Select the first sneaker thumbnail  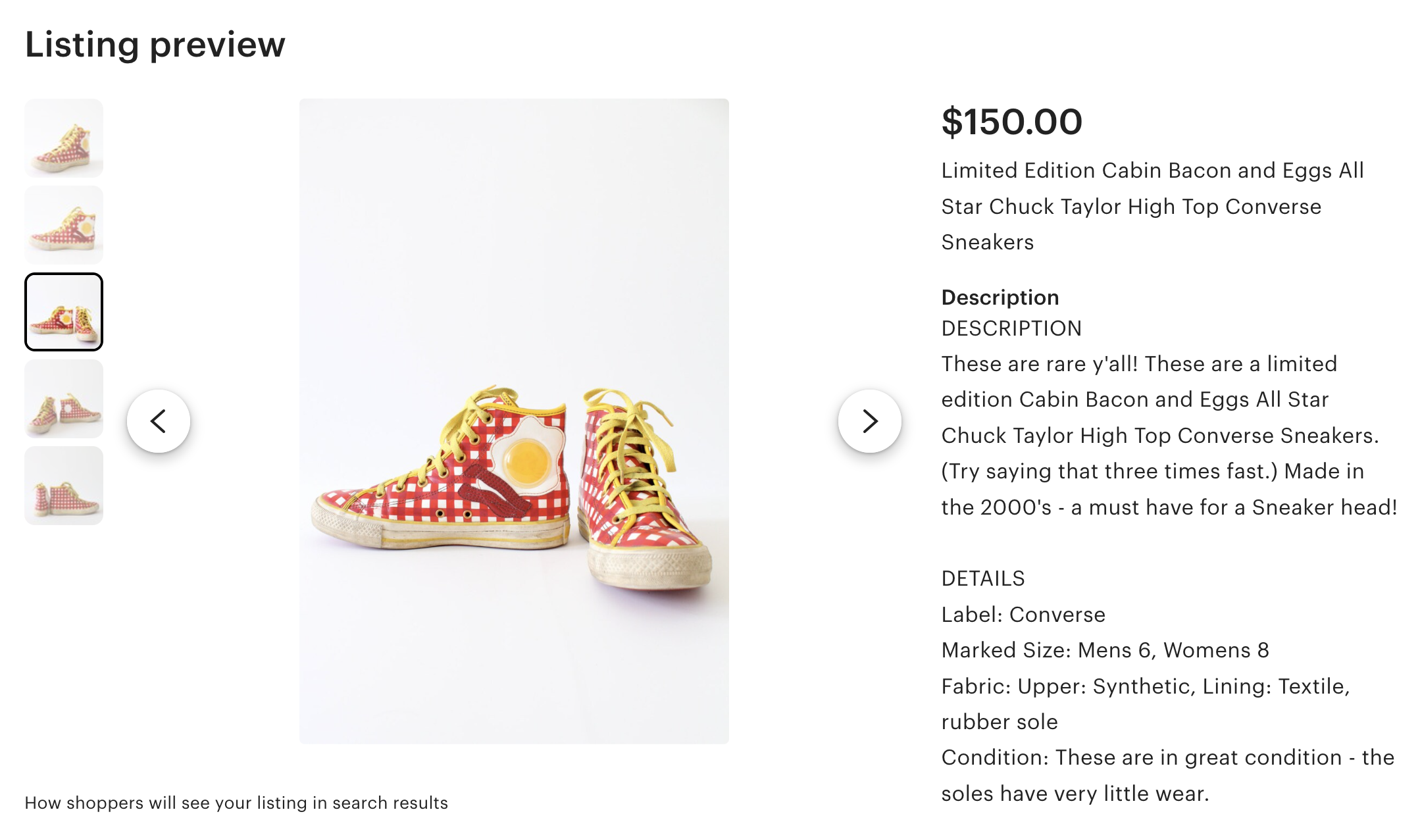(x=64, y=138)
